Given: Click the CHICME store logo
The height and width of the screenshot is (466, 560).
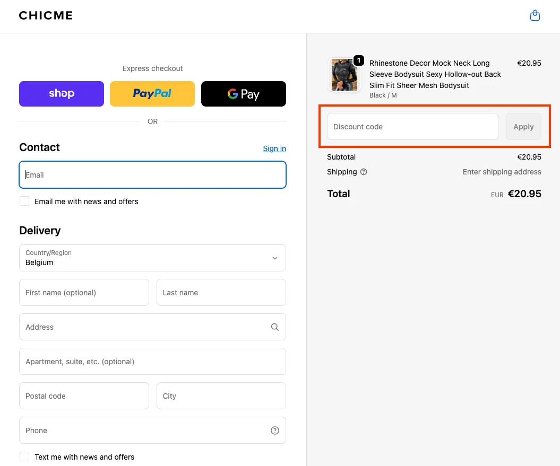Looking at the screenshot, I should [46, 15].
